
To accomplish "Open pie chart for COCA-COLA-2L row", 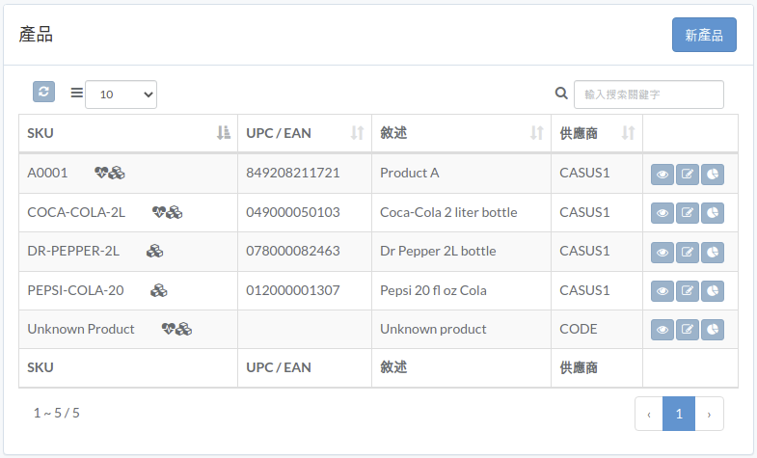I will click(x=713, y=213).
